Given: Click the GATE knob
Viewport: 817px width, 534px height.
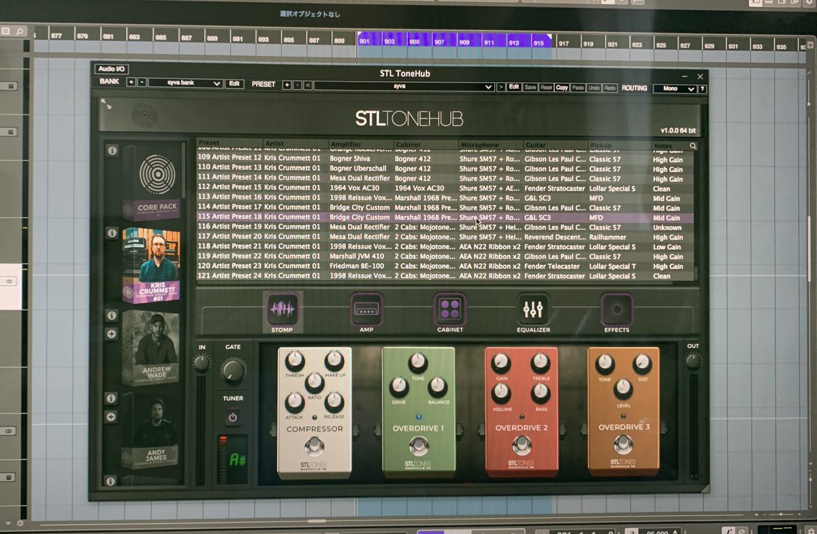Looking at the screenshot, I should pos(233,370).
